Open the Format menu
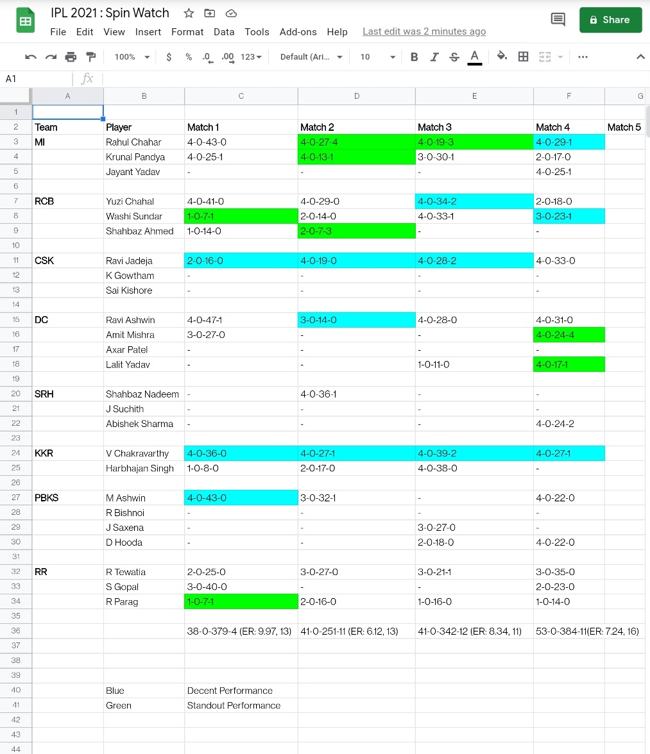 (x=187, y=31)
